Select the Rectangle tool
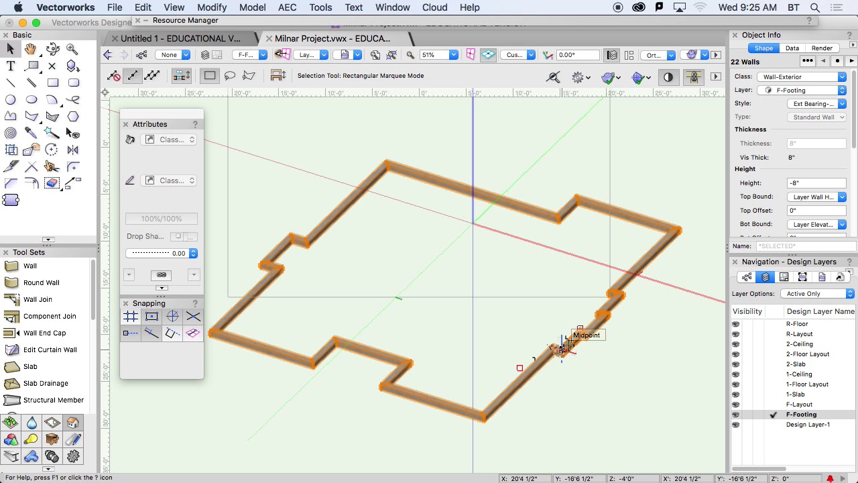 pos(52,83)
